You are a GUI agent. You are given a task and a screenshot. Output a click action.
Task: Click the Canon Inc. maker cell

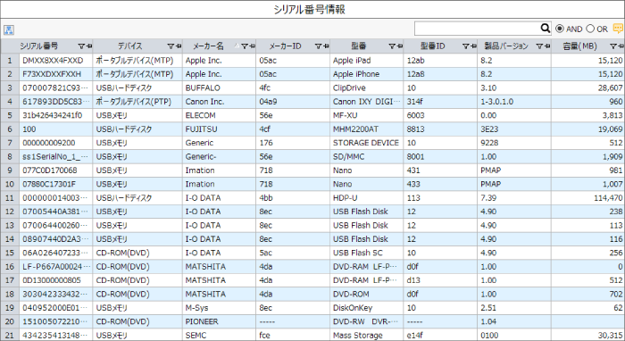[x=219, y=102]
